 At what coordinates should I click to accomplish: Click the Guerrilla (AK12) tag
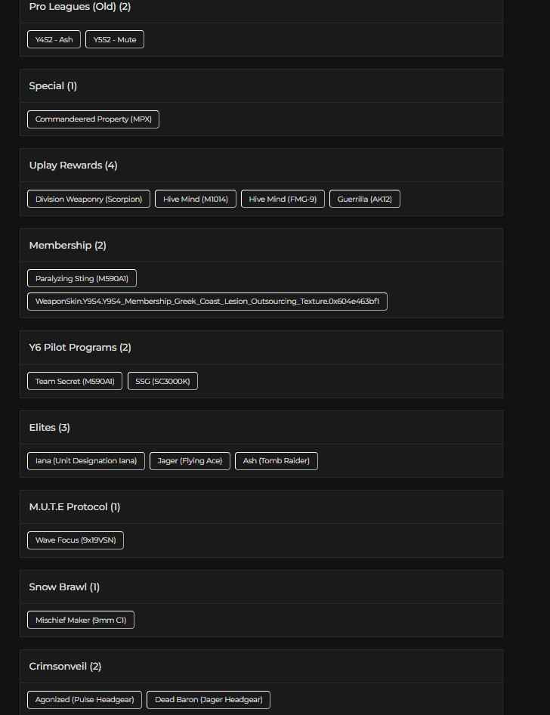[x=365, y=199]
